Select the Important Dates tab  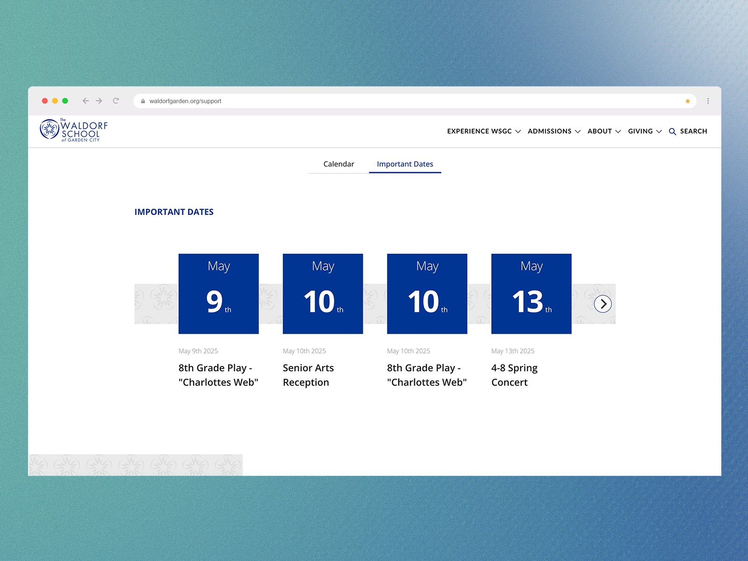405,164
